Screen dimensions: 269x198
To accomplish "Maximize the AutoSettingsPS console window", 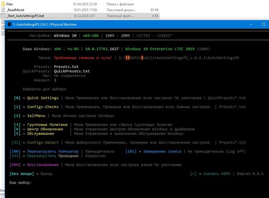I will 264,24.
